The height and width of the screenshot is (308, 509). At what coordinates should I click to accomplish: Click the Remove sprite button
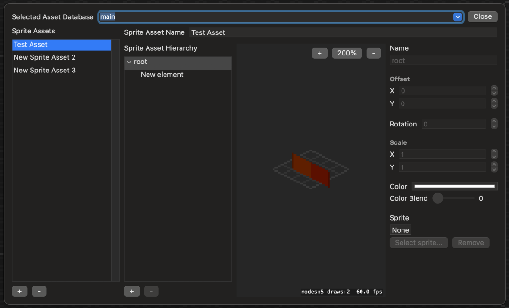pyautogui.click(x=471, y=243)
